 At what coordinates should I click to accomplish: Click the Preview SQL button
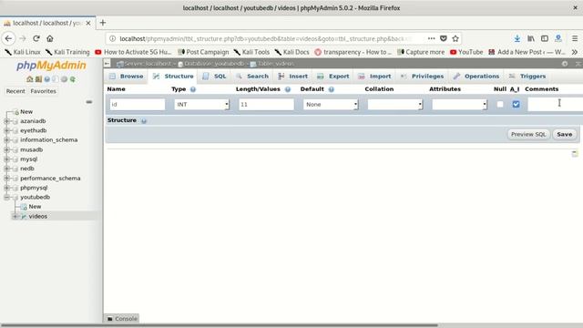click(x=528, y=134)
